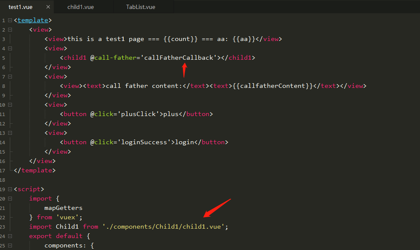Click {{callfatherContent}} text on line 8
Viewport: 420px width, 250px height.
272,86
